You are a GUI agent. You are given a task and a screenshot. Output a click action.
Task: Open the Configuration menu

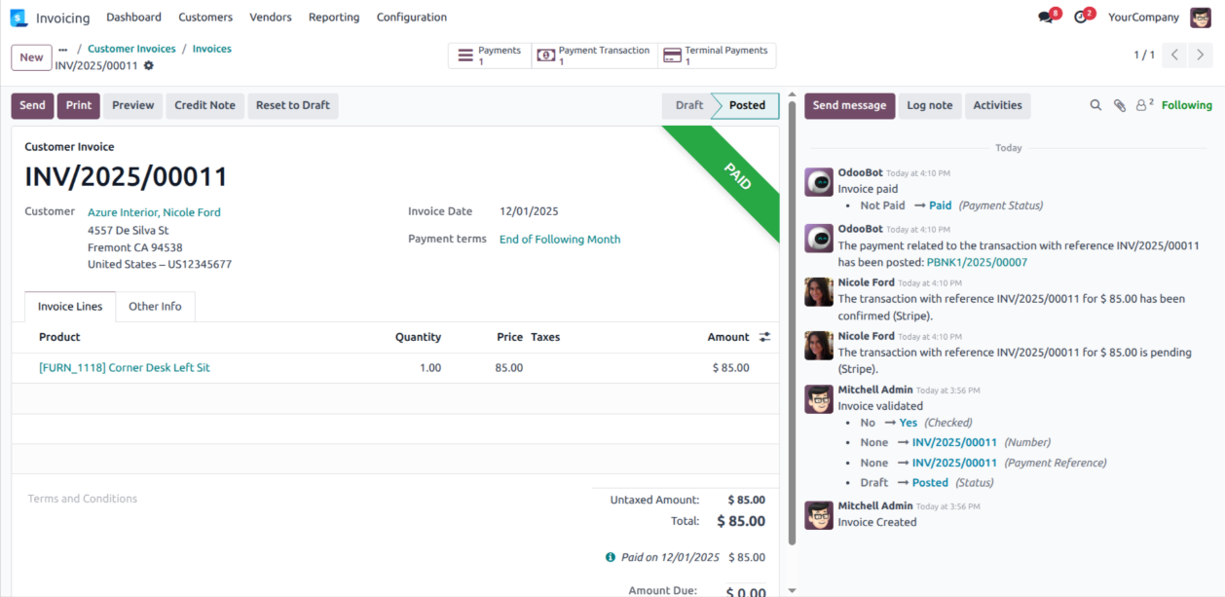[x=411, y=18]
